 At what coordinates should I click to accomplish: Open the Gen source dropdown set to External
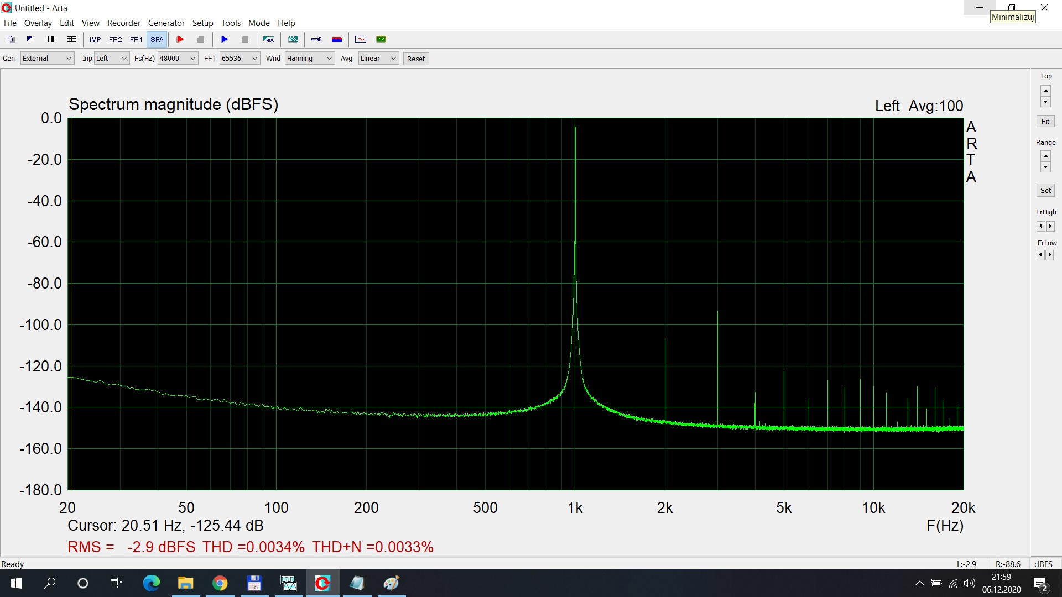point(48,59)
